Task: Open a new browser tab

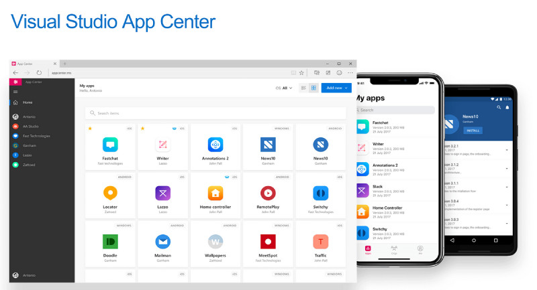Action: click(x=64, y=64)
